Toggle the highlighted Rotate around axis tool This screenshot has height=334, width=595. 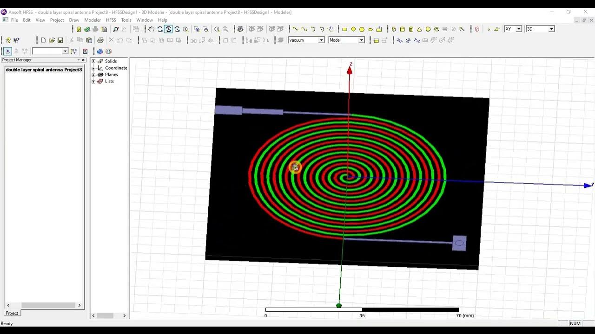168,29
